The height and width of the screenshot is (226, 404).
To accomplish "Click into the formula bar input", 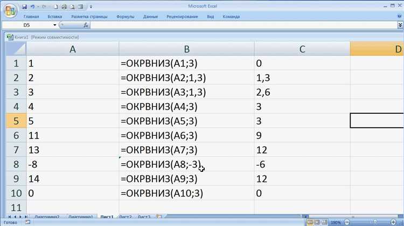I will (243, 25).
